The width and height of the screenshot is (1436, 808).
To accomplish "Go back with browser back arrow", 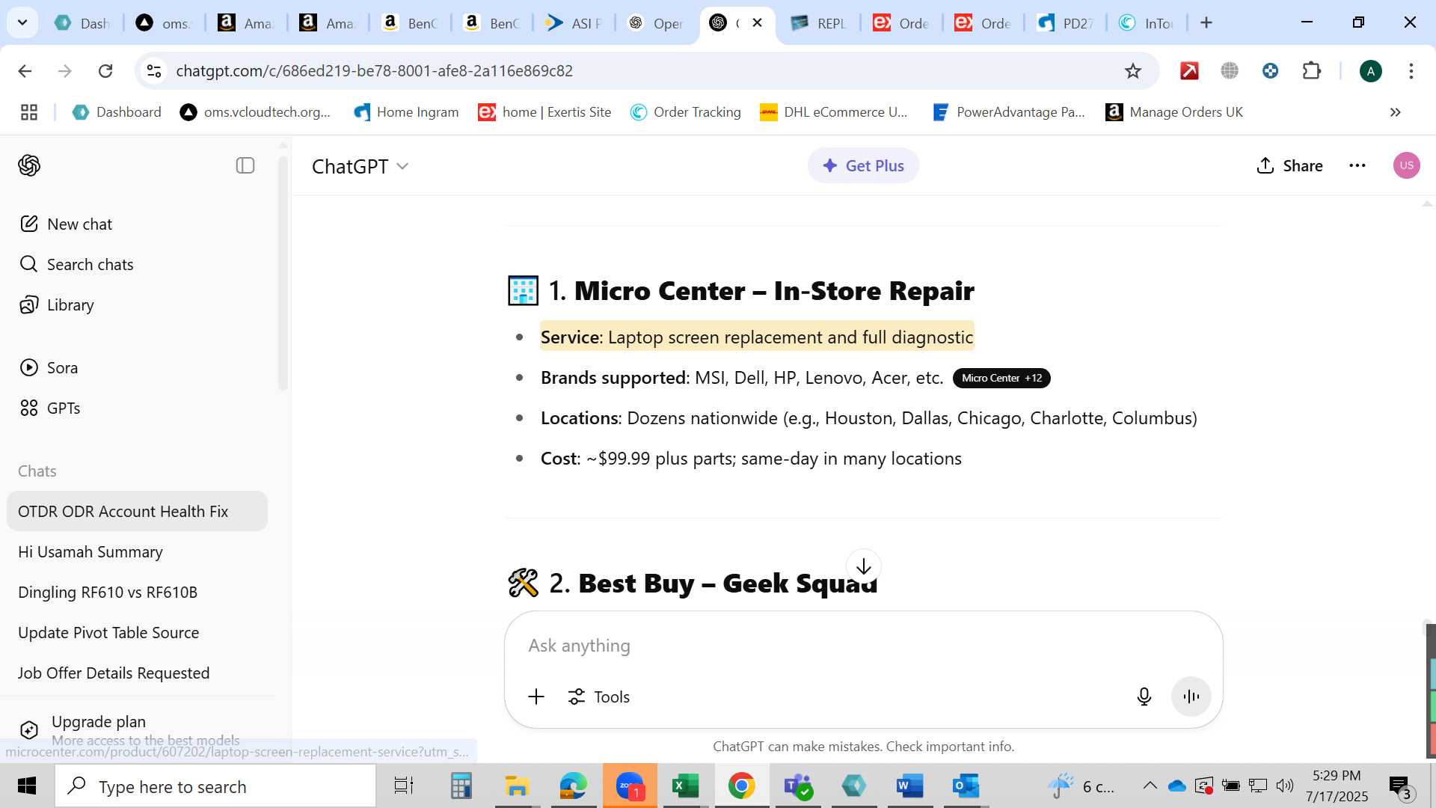I will [x=25, y=71].
